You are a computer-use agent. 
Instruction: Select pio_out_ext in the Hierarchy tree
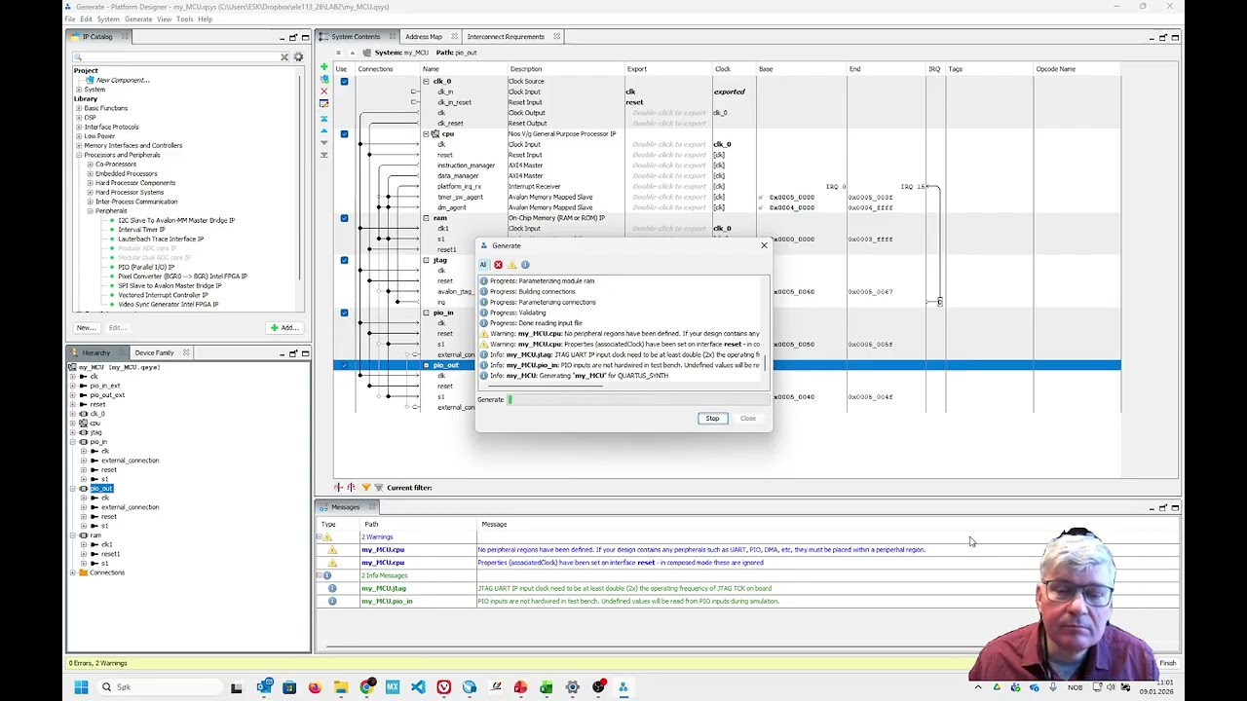pyautogui.click(x=107, y=395)
